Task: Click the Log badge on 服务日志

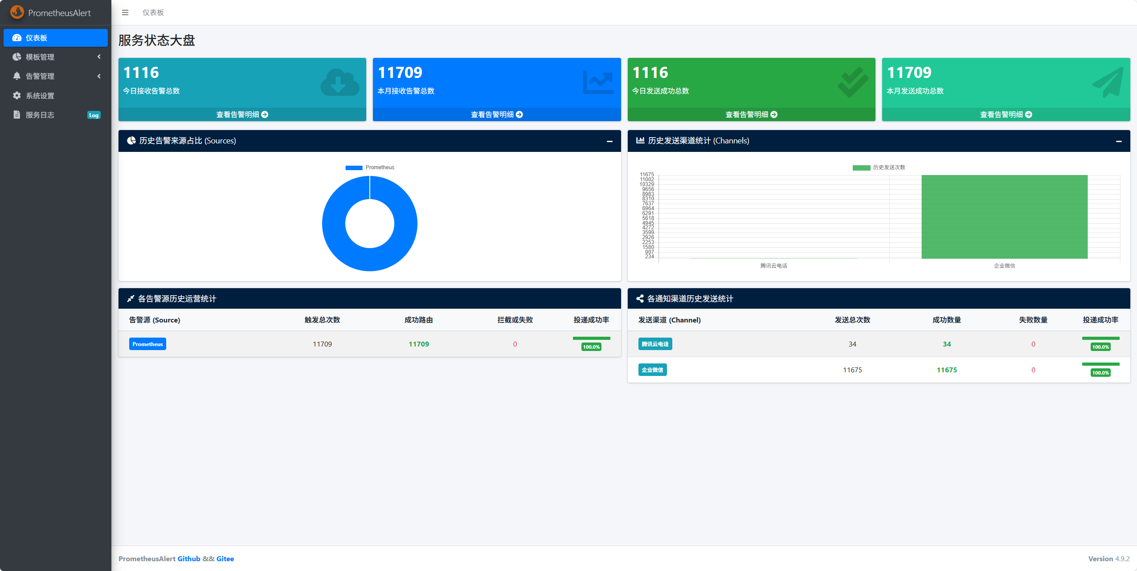Action: click(94, 115)
